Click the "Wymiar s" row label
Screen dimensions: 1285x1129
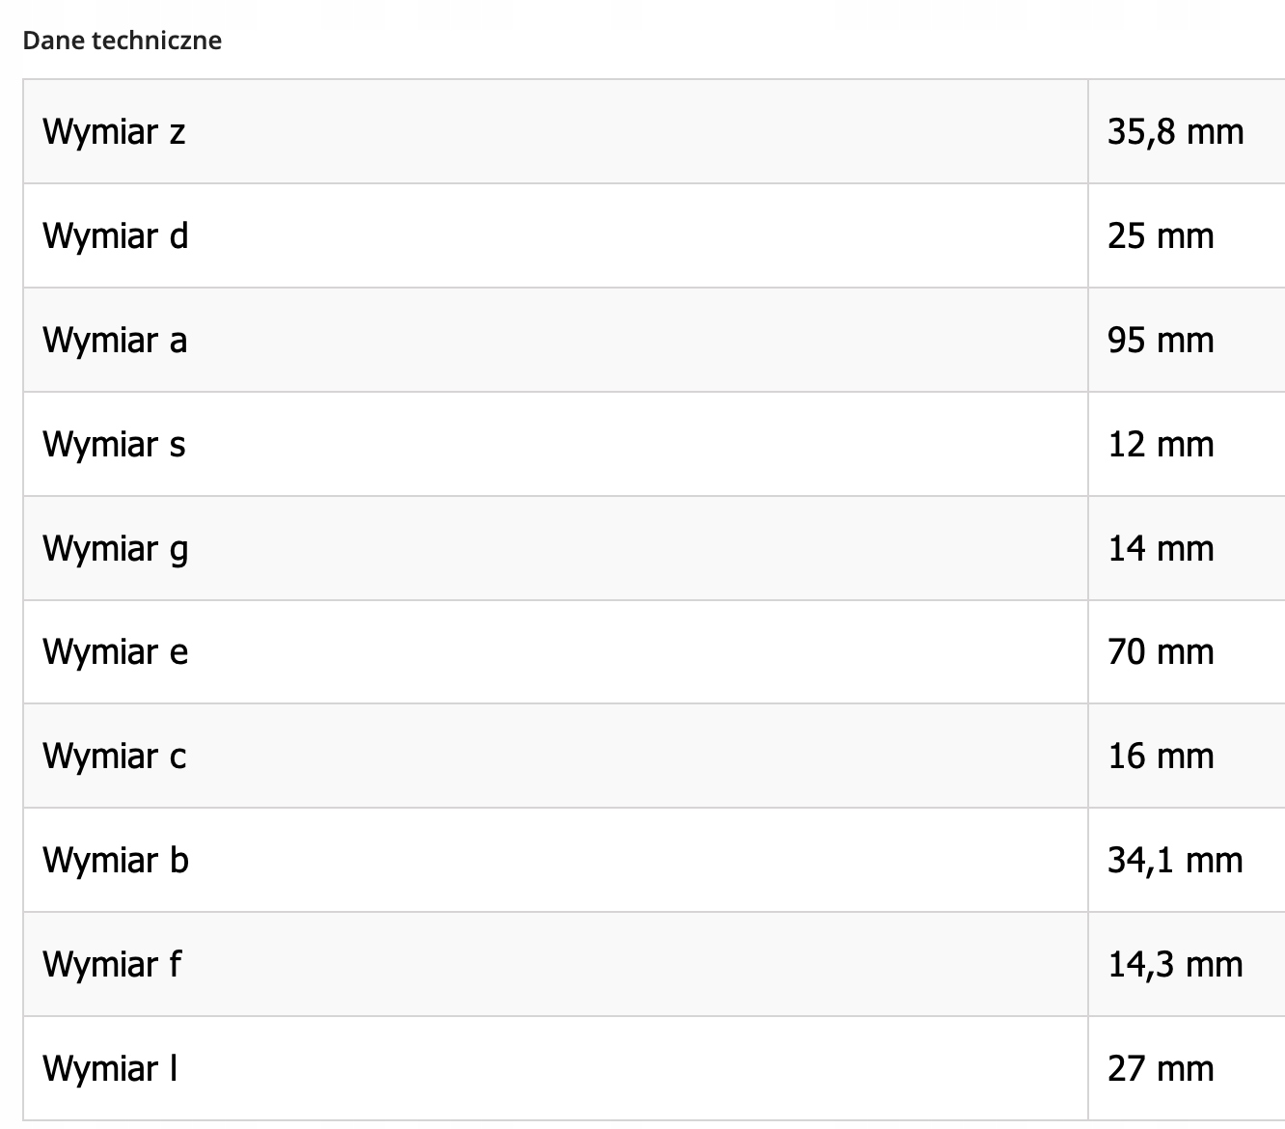click(x=114, y=444)
